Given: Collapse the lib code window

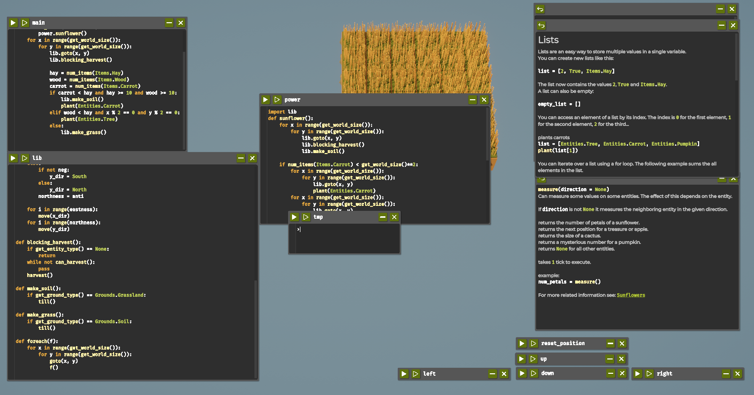Looking at the screenshot, I should (x=241, y=158).
